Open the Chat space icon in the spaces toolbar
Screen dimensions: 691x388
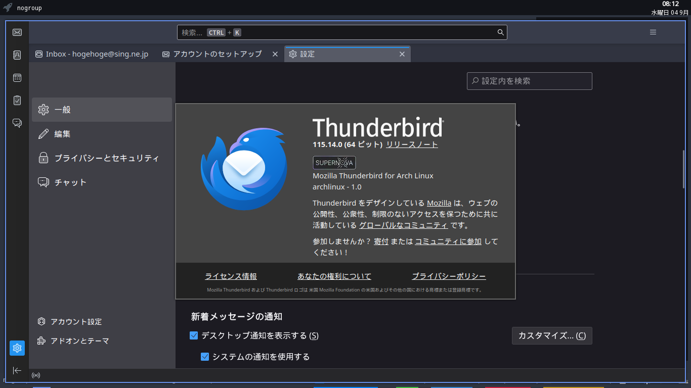pos(17,123)
